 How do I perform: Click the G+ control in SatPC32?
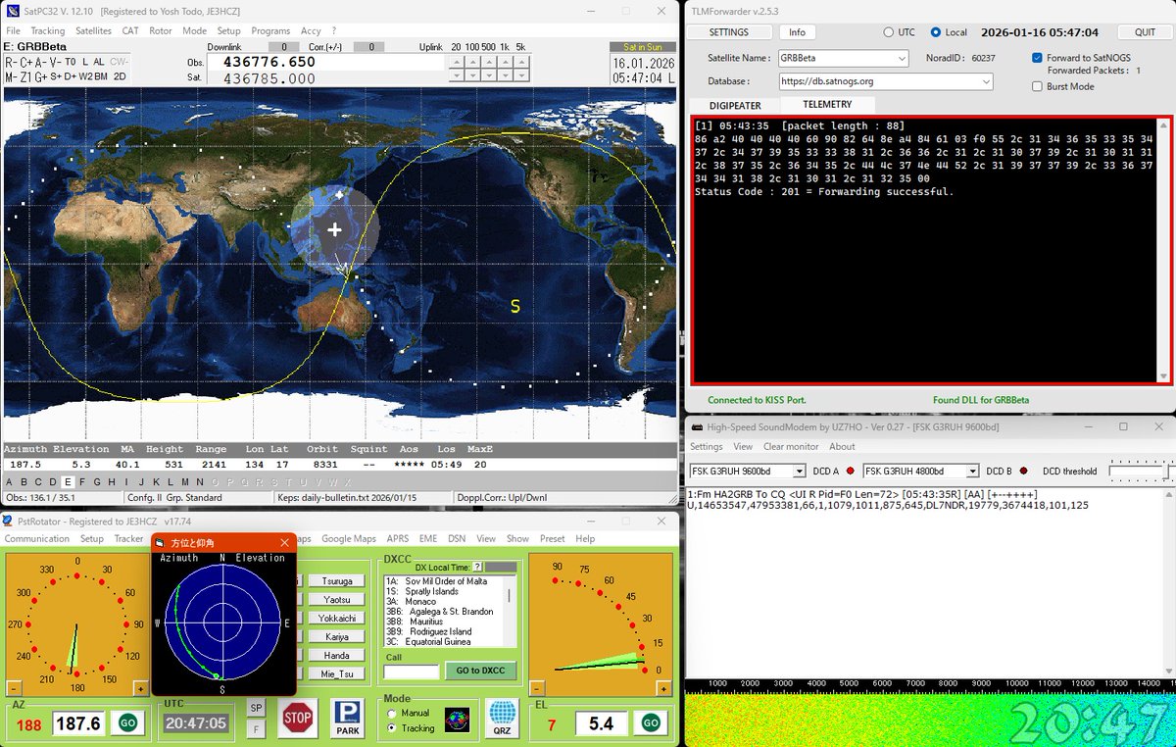(42, 76)
